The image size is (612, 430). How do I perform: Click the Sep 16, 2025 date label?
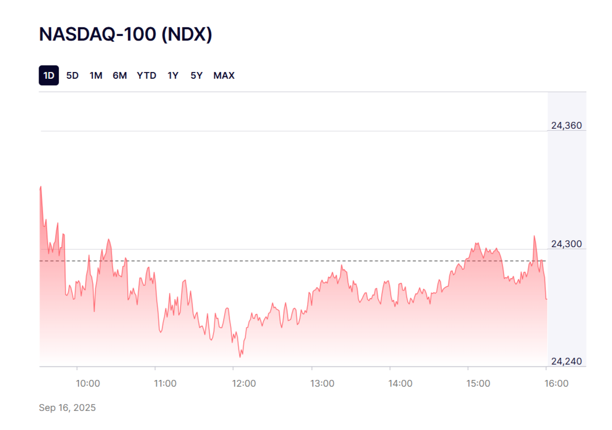click(67, 408)
